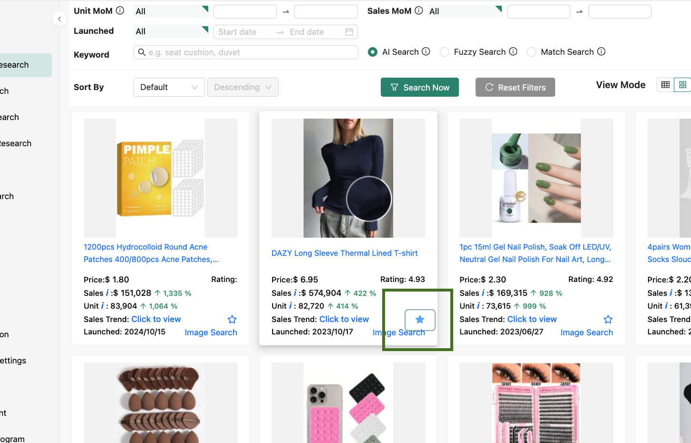Switch to list view mode
Image resolution: width=691 pixels, height=443 pixels.
(x=665, y=84)
